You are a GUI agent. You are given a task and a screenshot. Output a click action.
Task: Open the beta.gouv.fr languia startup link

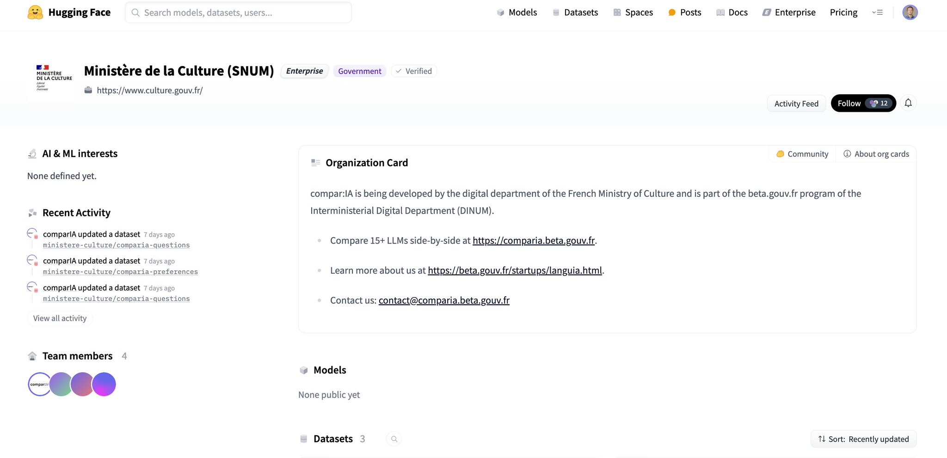[515, 270]
